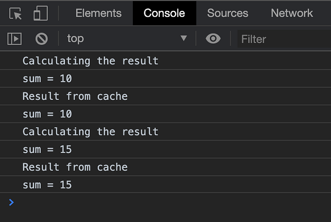Switch to the Elements tab
The width and height of the screenshot is (331, 222).
(98, 13)
